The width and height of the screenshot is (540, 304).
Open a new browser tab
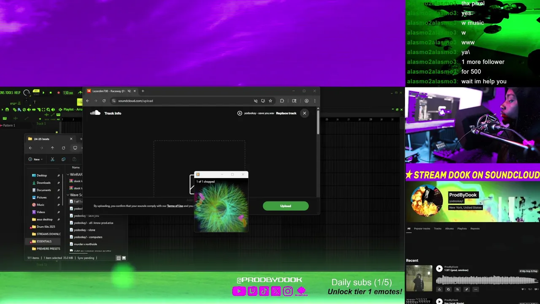[x=143, y=91]
